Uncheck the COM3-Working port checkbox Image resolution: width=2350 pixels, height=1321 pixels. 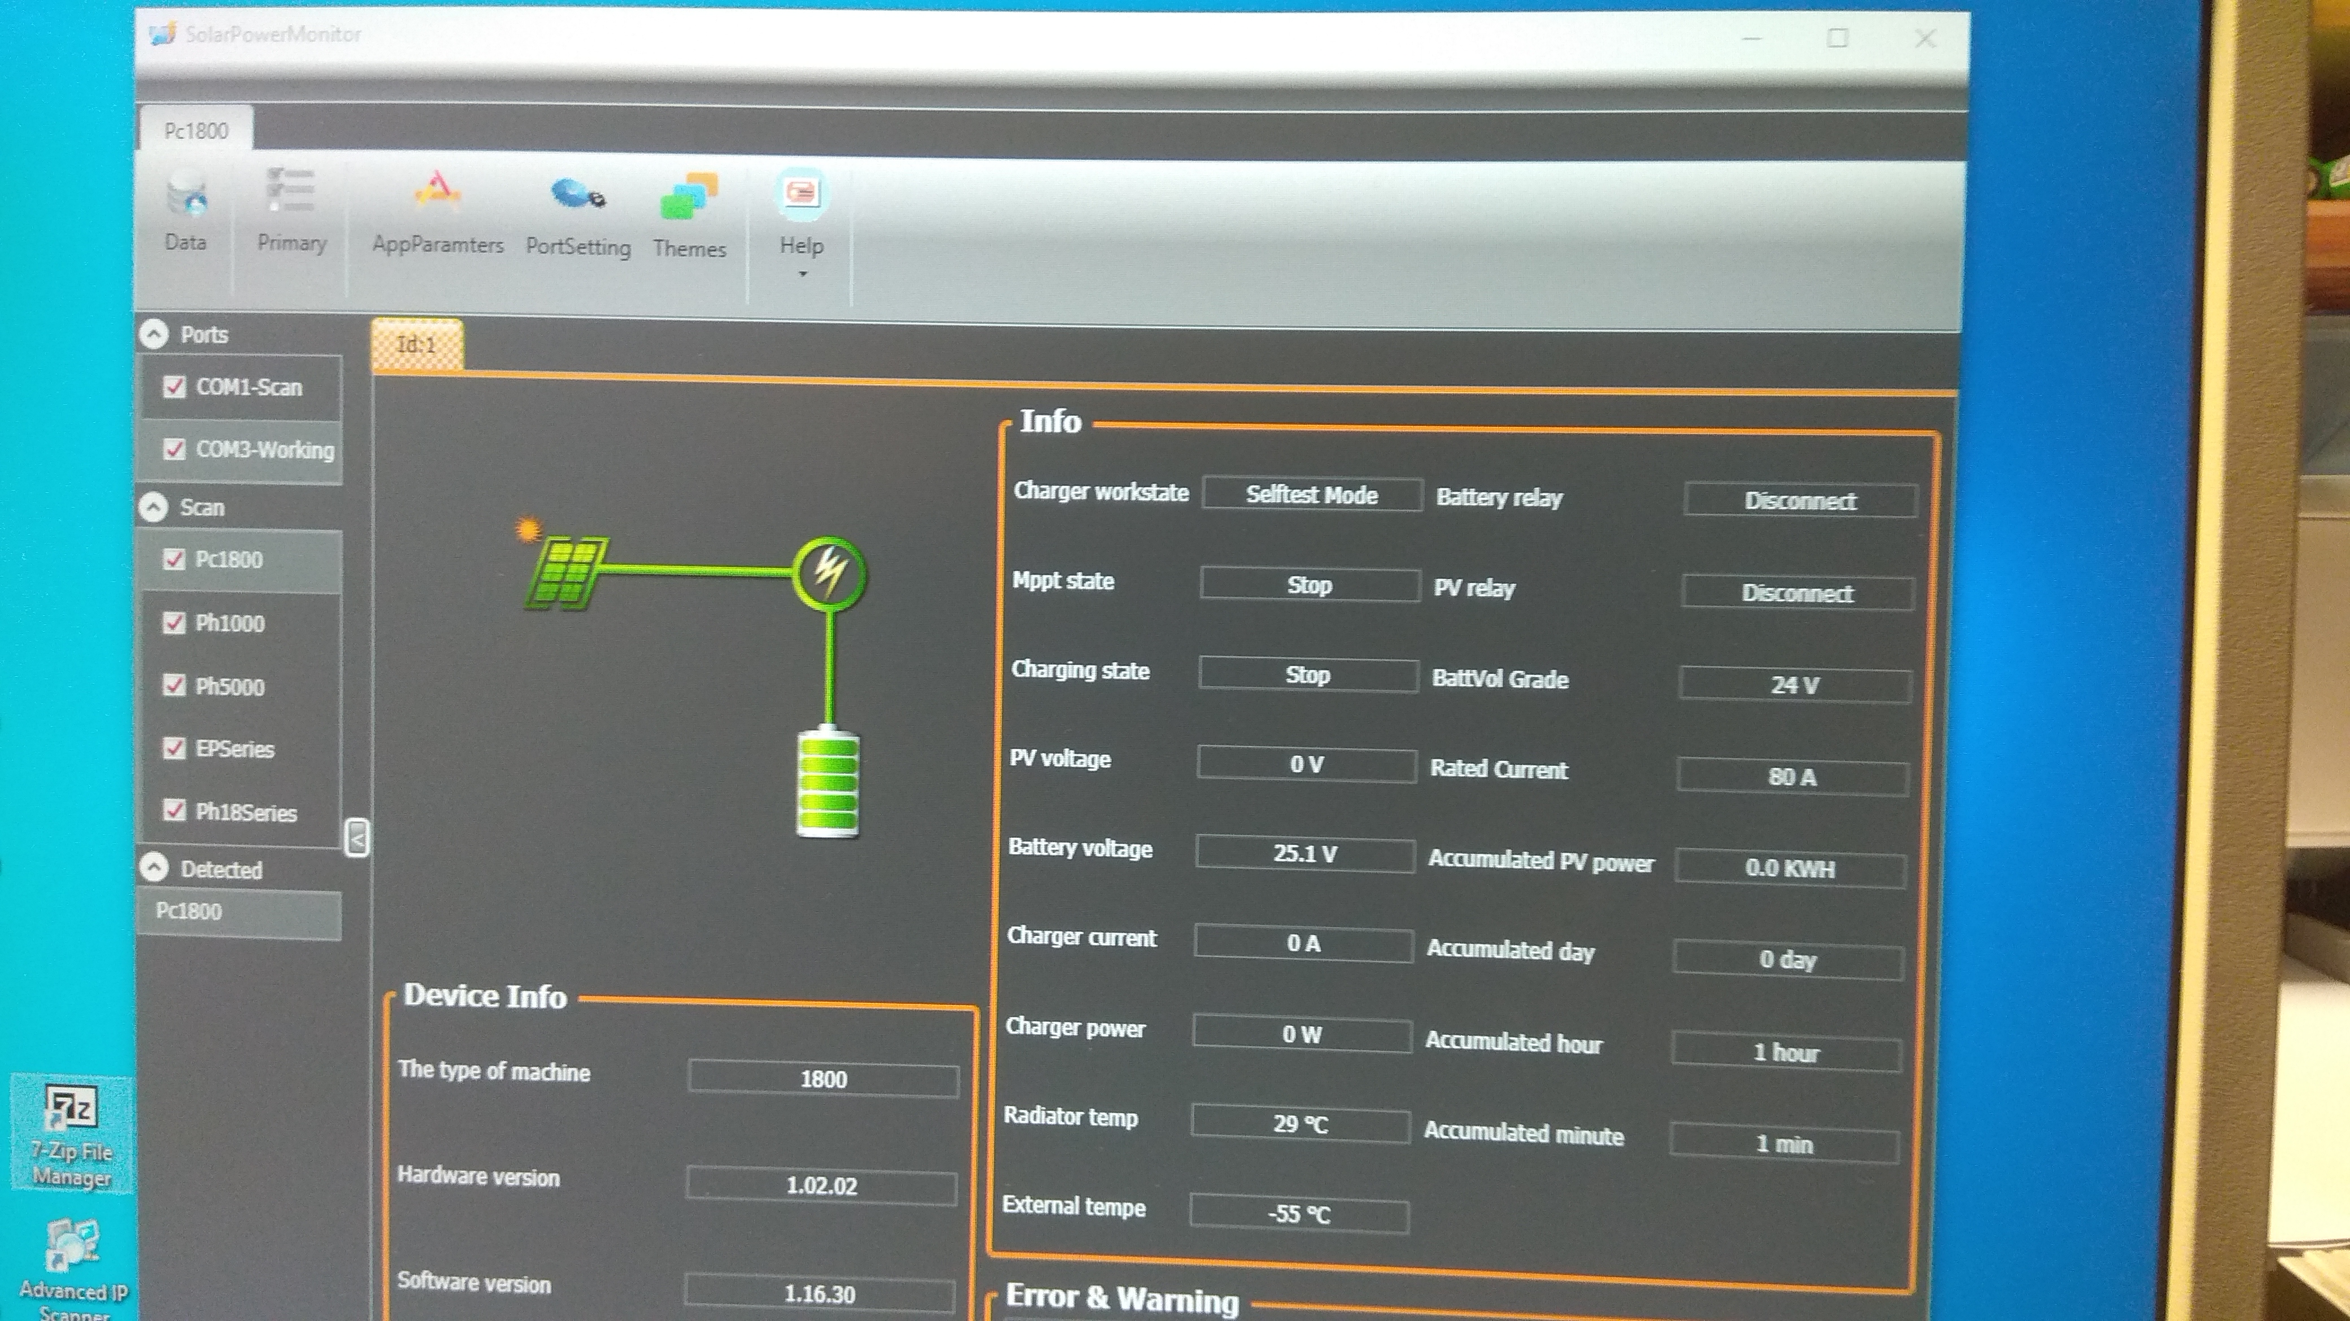pyautogui.click(x=173, y=449)
